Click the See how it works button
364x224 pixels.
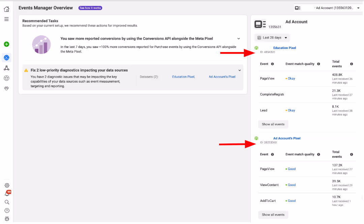point(90,8)
